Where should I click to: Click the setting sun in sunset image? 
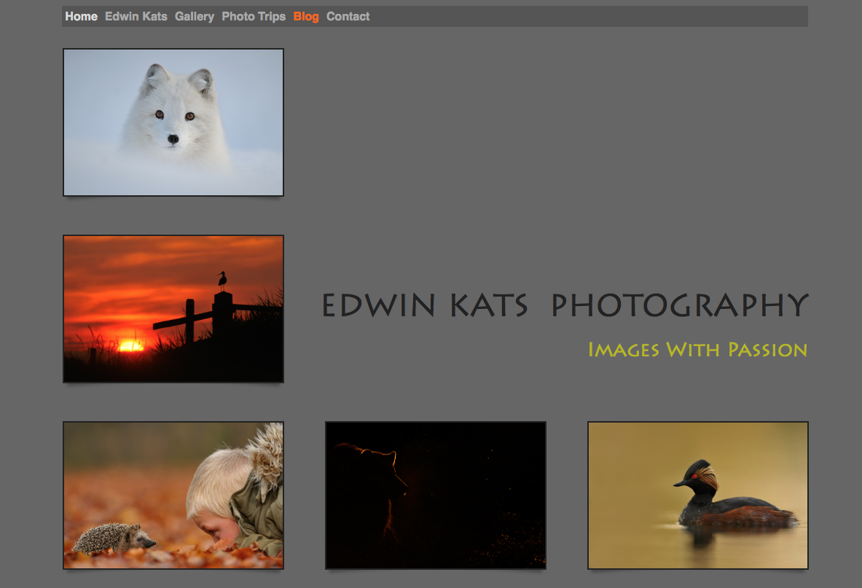click(x=131, y=345)
